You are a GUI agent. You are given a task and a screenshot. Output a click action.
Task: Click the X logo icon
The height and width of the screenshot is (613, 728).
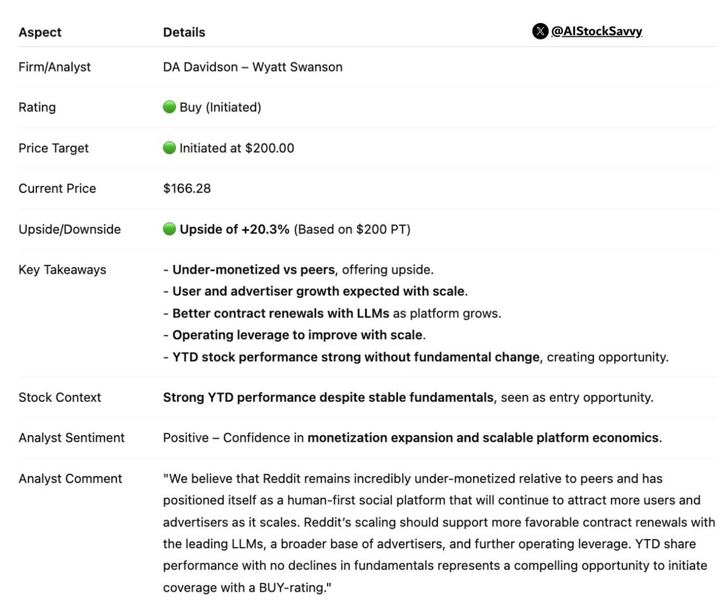click(540, 32)
